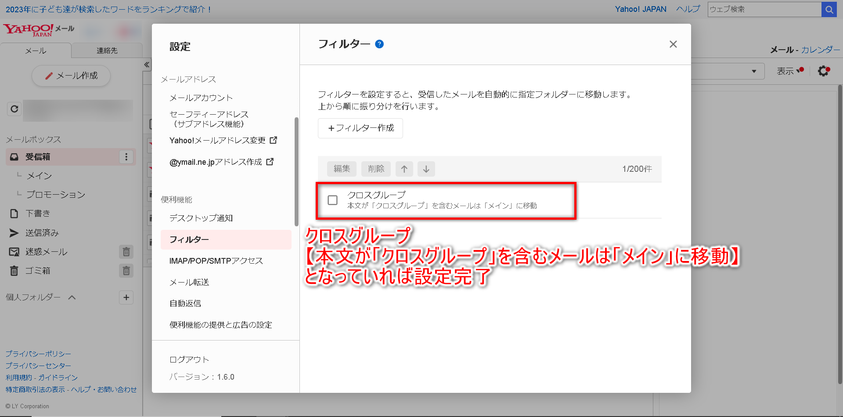
Task: Click the web search magnifier button
Action: pyautogui.click(x=829, y=9)
